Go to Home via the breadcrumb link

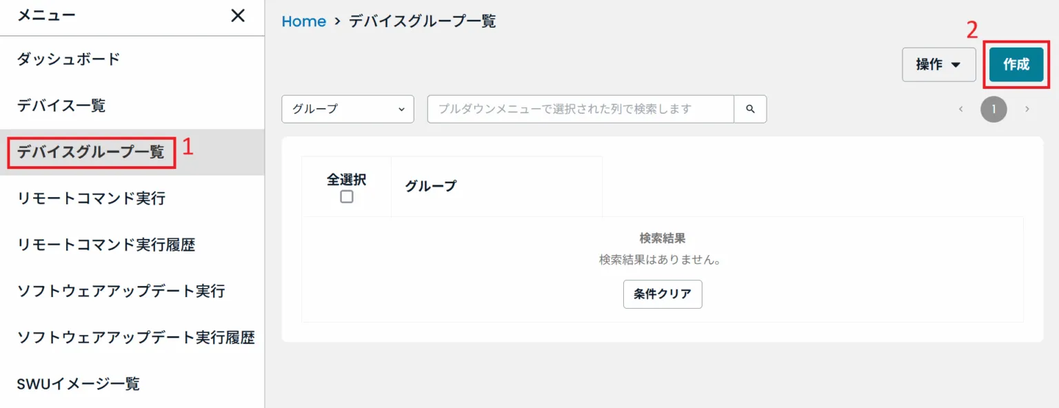[303, 21]
